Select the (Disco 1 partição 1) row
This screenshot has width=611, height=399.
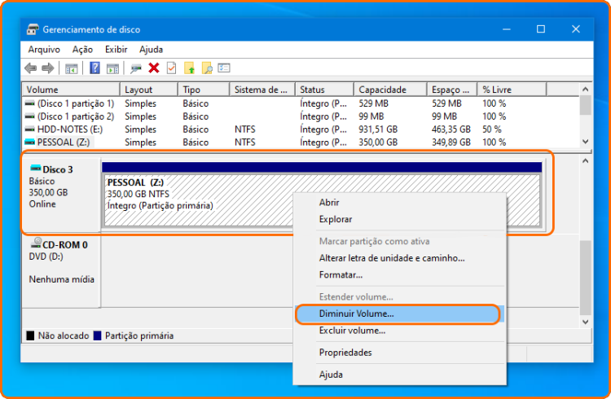300,103
